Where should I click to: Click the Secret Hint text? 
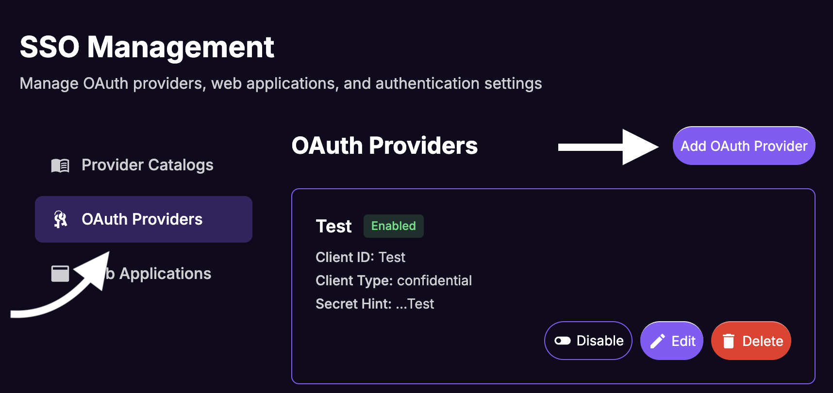tap(375, 303)
